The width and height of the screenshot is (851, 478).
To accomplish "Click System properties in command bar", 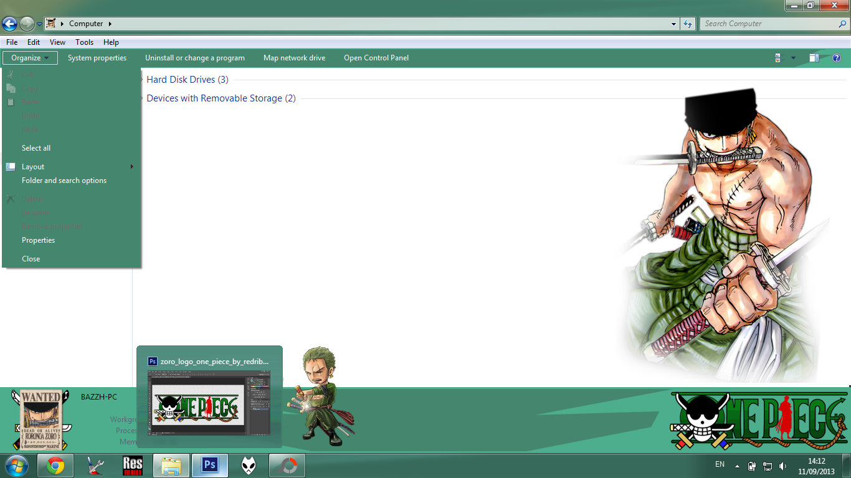I will [x=97, y=58].
